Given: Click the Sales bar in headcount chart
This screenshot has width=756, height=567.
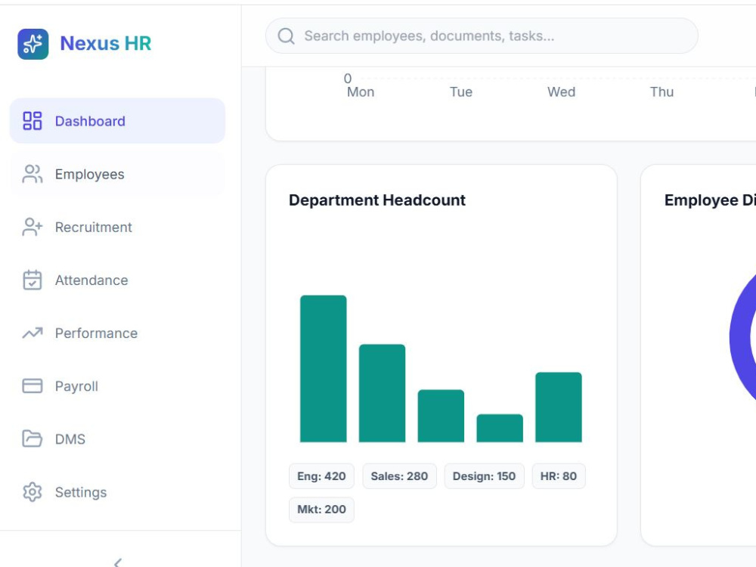Looking at the screenshot, I should (382, 393).
